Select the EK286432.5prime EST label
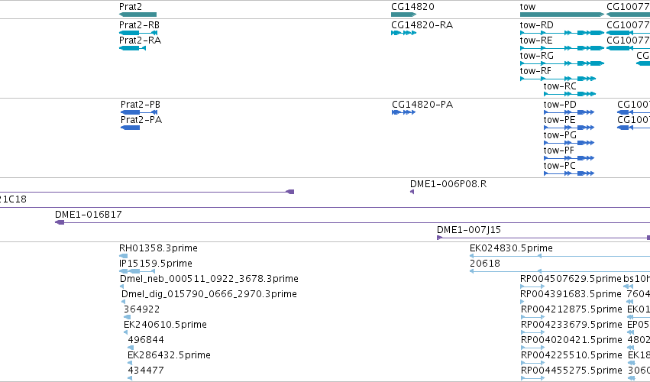 169,355
